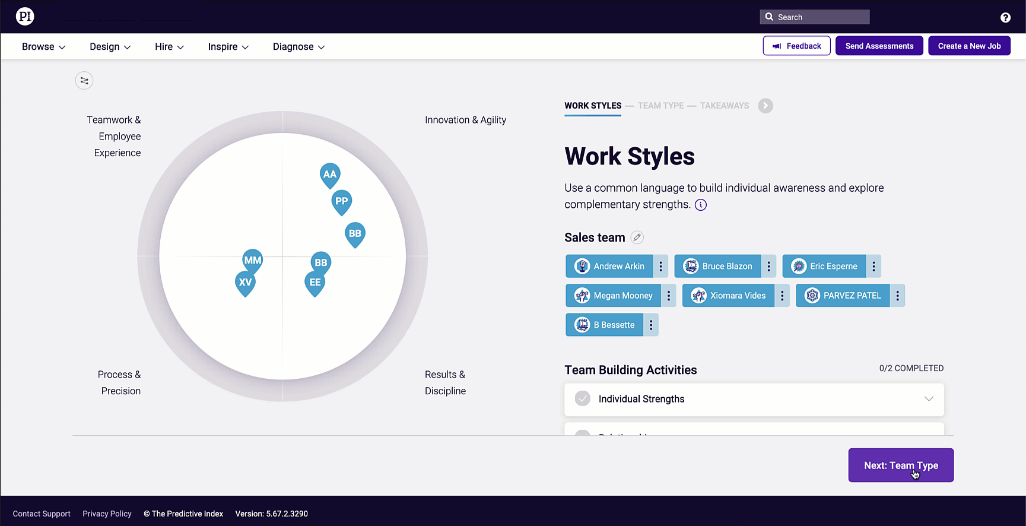Image resolution: width=1026 pixels, height=526 pixels.
Task: Click Megan Mooney profile avatar icon
Action: tap(582, 296)
